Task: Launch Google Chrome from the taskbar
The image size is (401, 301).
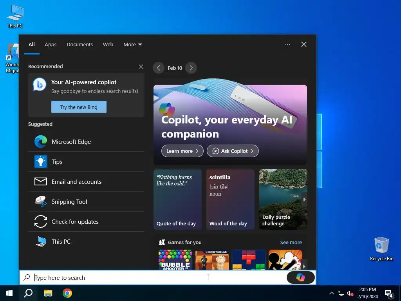Action: [67, 293]
